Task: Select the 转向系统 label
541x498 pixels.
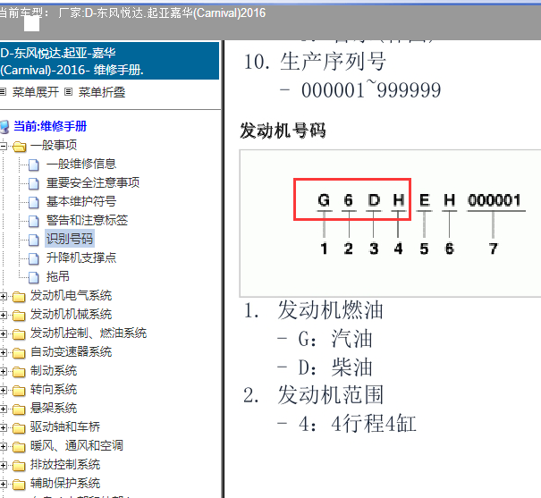Action: (54, 389)
